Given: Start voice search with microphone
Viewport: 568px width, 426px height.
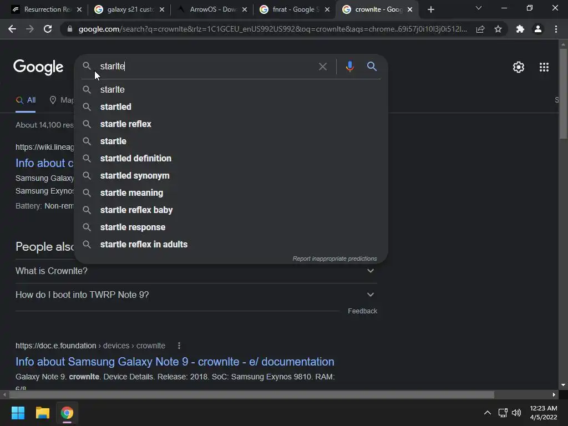Looking at the screenshot, I should [x=349, y=67].
